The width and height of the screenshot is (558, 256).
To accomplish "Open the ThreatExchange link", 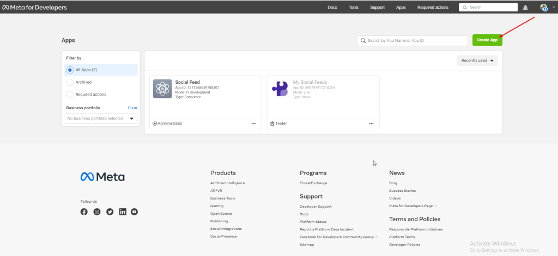I will coord(313,183).
